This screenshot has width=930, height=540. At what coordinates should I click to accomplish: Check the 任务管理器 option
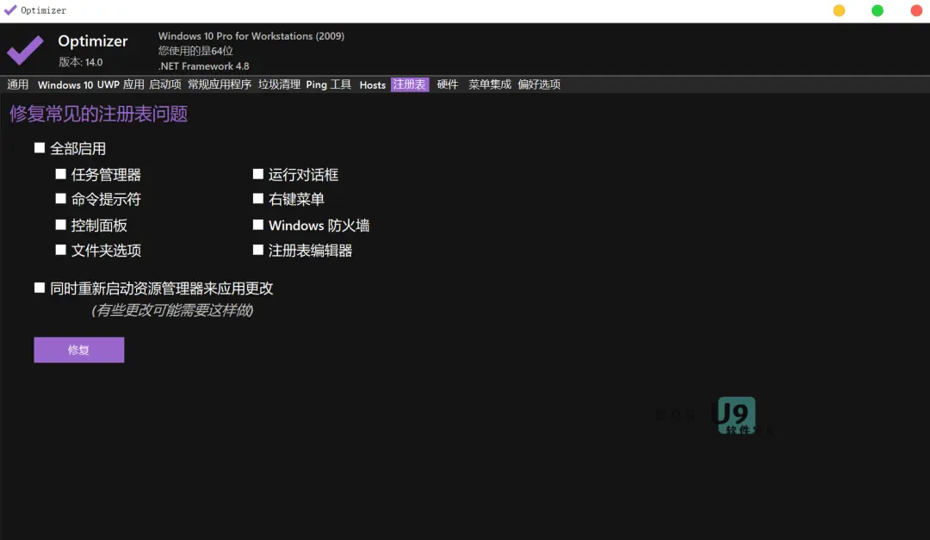pos(60,174)
